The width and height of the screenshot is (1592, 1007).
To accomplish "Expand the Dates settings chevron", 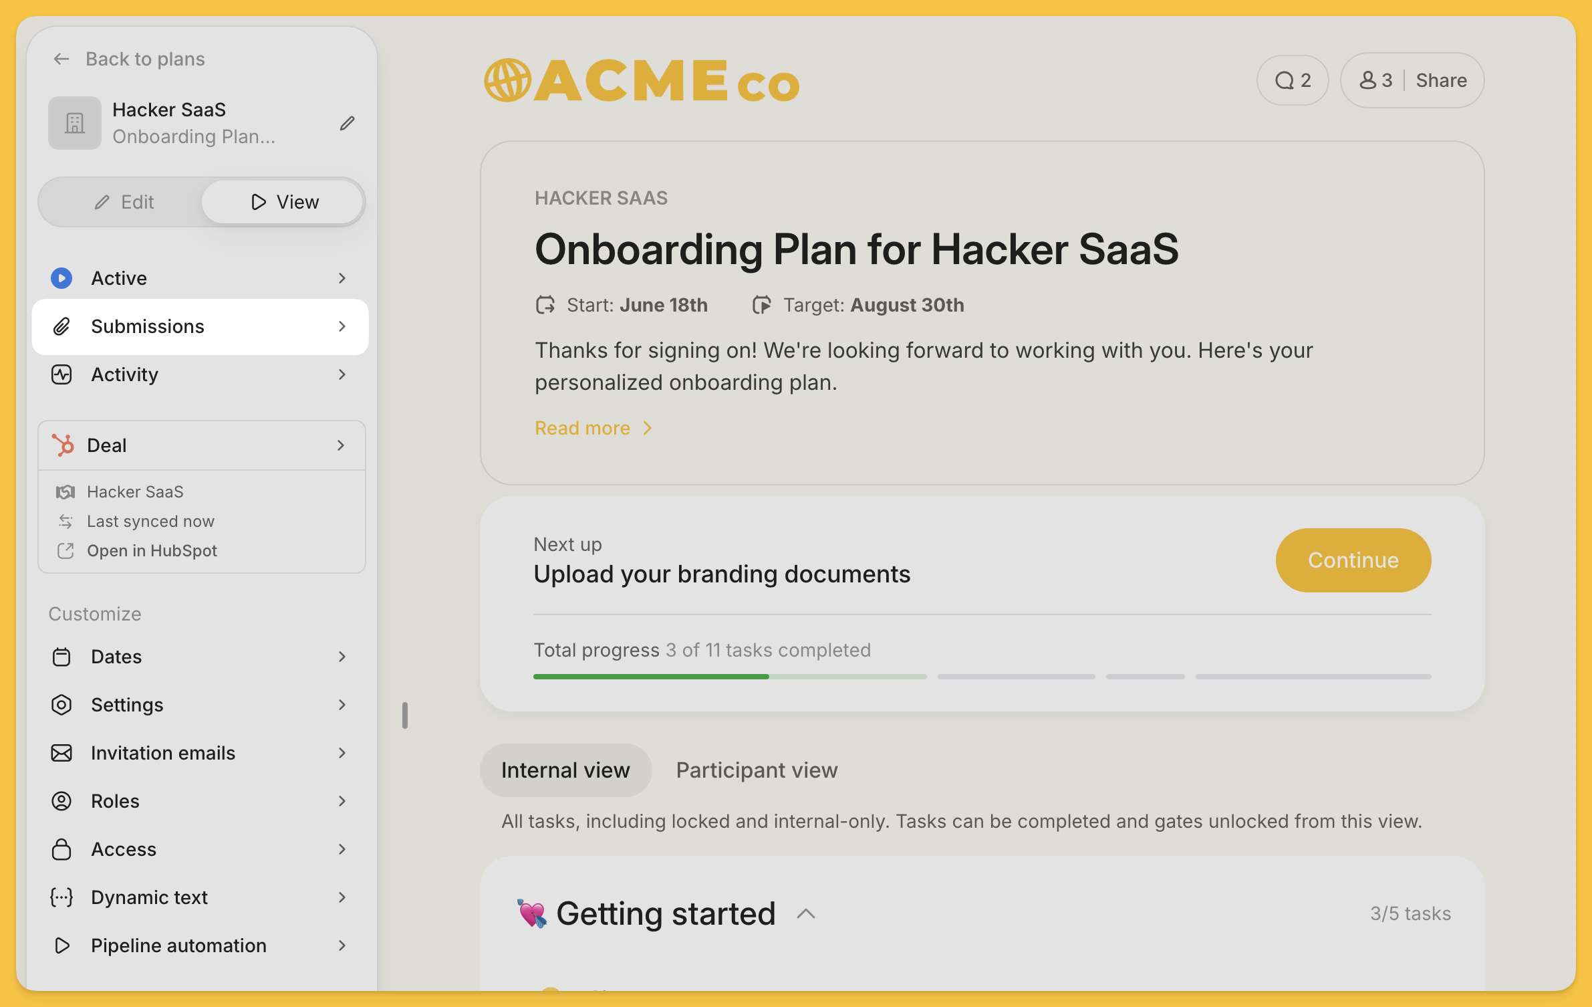I will click(342, 657).
